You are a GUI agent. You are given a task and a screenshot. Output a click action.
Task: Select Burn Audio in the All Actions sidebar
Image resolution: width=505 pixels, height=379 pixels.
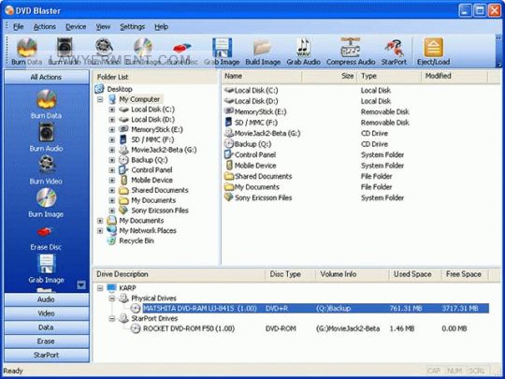[x=46, y=137]
